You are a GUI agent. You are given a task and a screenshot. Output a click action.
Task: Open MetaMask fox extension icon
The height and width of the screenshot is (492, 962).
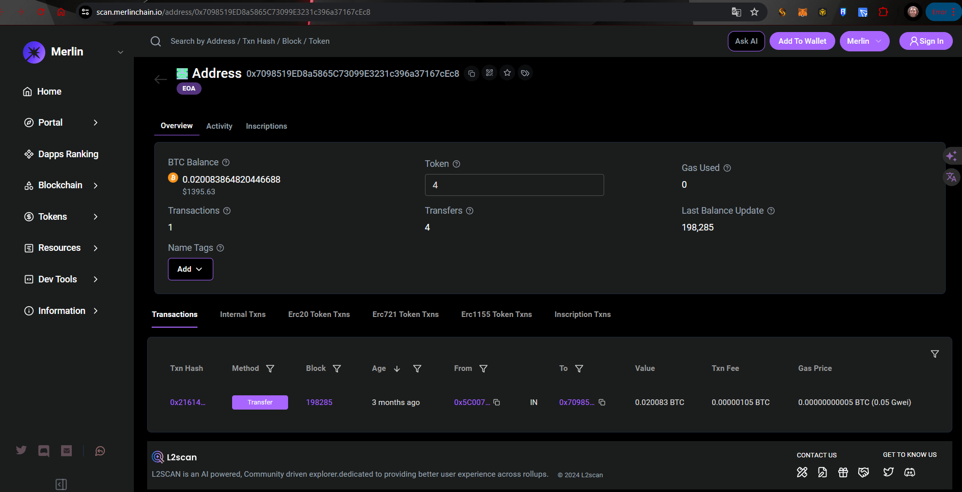[x=803, y=12]
